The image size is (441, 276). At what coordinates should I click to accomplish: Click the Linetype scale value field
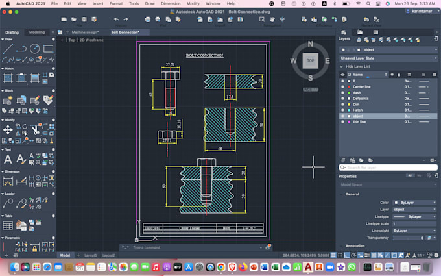pyautogui.click(x=414, y=223)
